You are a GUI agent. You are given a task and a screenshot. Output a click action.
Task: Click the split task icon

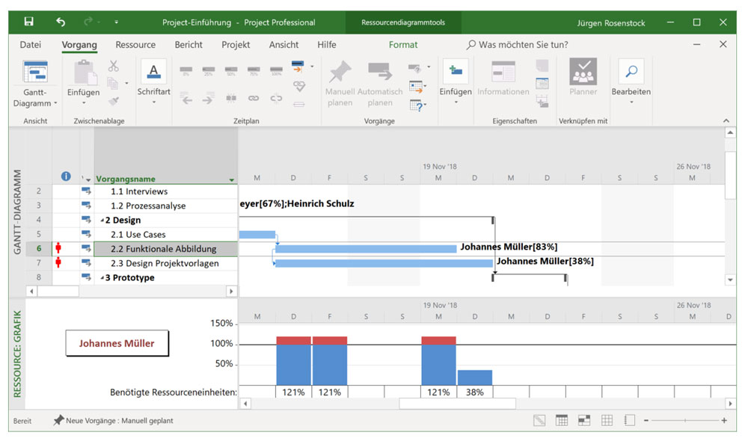tap(231, 98)
